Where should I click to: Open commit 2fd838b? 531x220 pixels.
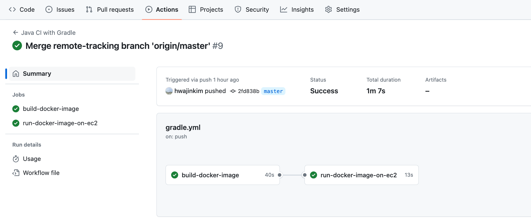click(x=249, y=91)
